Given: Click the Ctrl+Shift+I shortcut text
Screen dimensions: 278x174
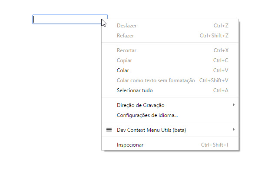Looking at the screenshot, I should click(215, 145).
